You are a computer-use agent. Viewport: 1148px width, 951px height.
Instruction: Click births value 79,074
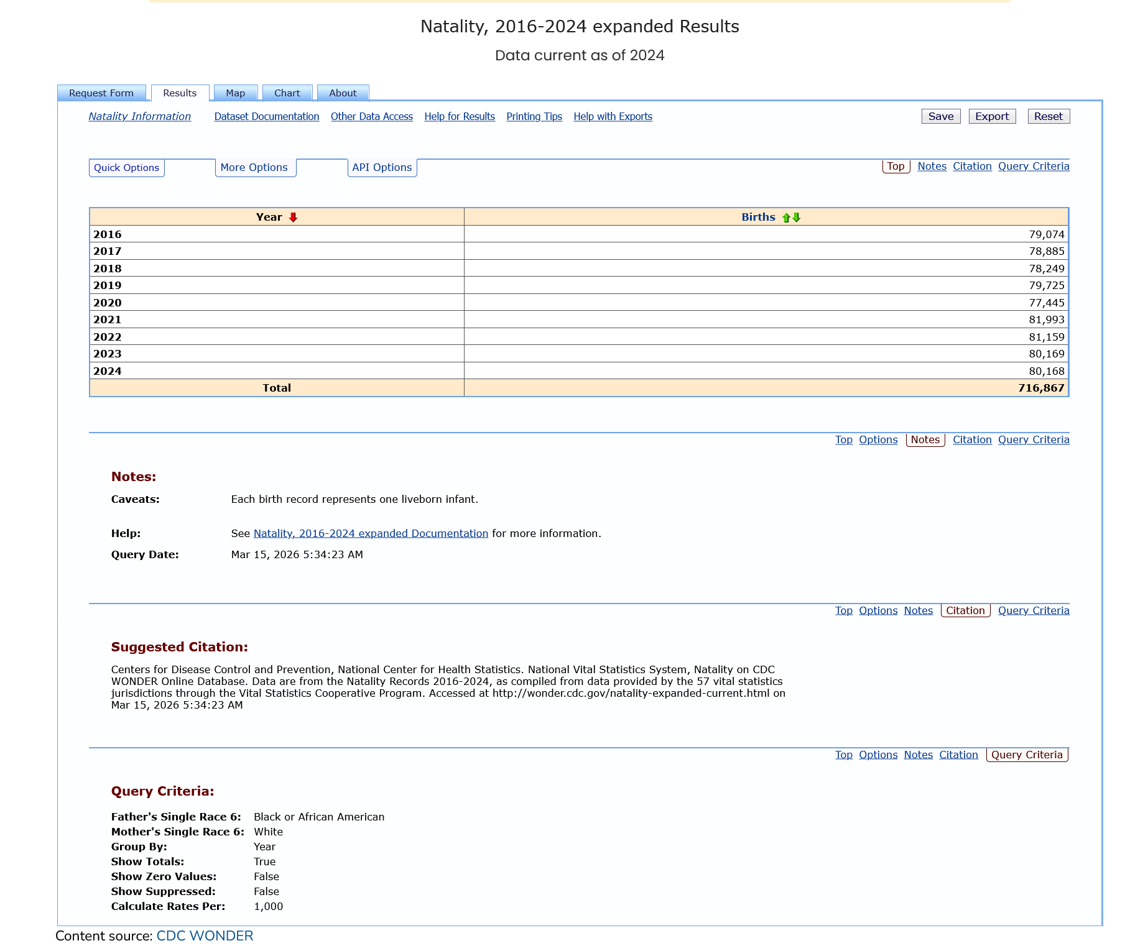click(1047, 234)
